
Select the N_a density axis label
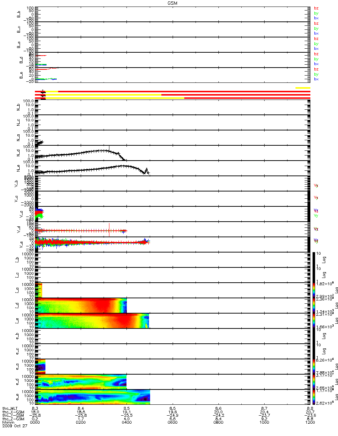(x=18, y=137)
